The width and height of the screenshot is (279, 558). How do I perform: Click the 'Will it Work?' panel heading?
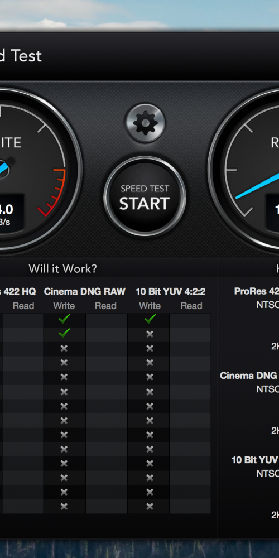click(x=62, y=269)
